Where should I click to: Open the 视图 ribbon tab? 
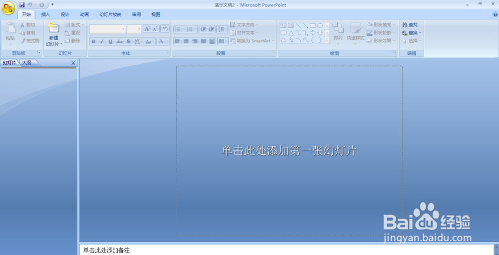[x=156, y=14]
